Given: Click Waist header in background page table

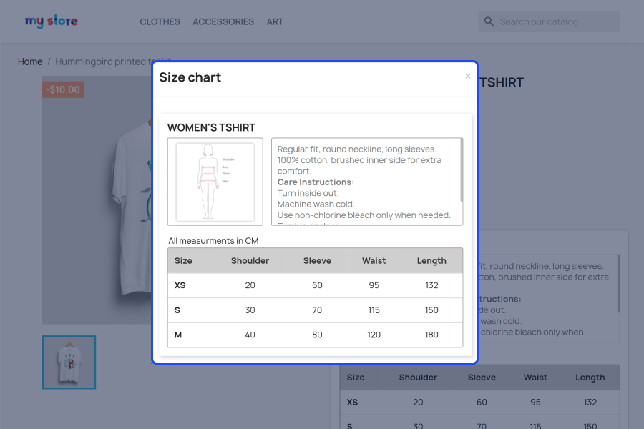Looking at the screenshot, I should 535,378.
